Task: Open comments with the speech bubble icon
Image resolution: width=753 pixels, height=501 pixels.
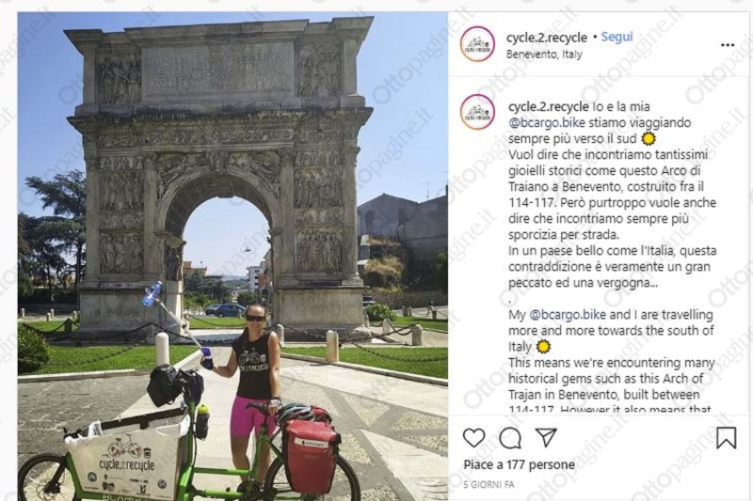Action: coord(510,437)
